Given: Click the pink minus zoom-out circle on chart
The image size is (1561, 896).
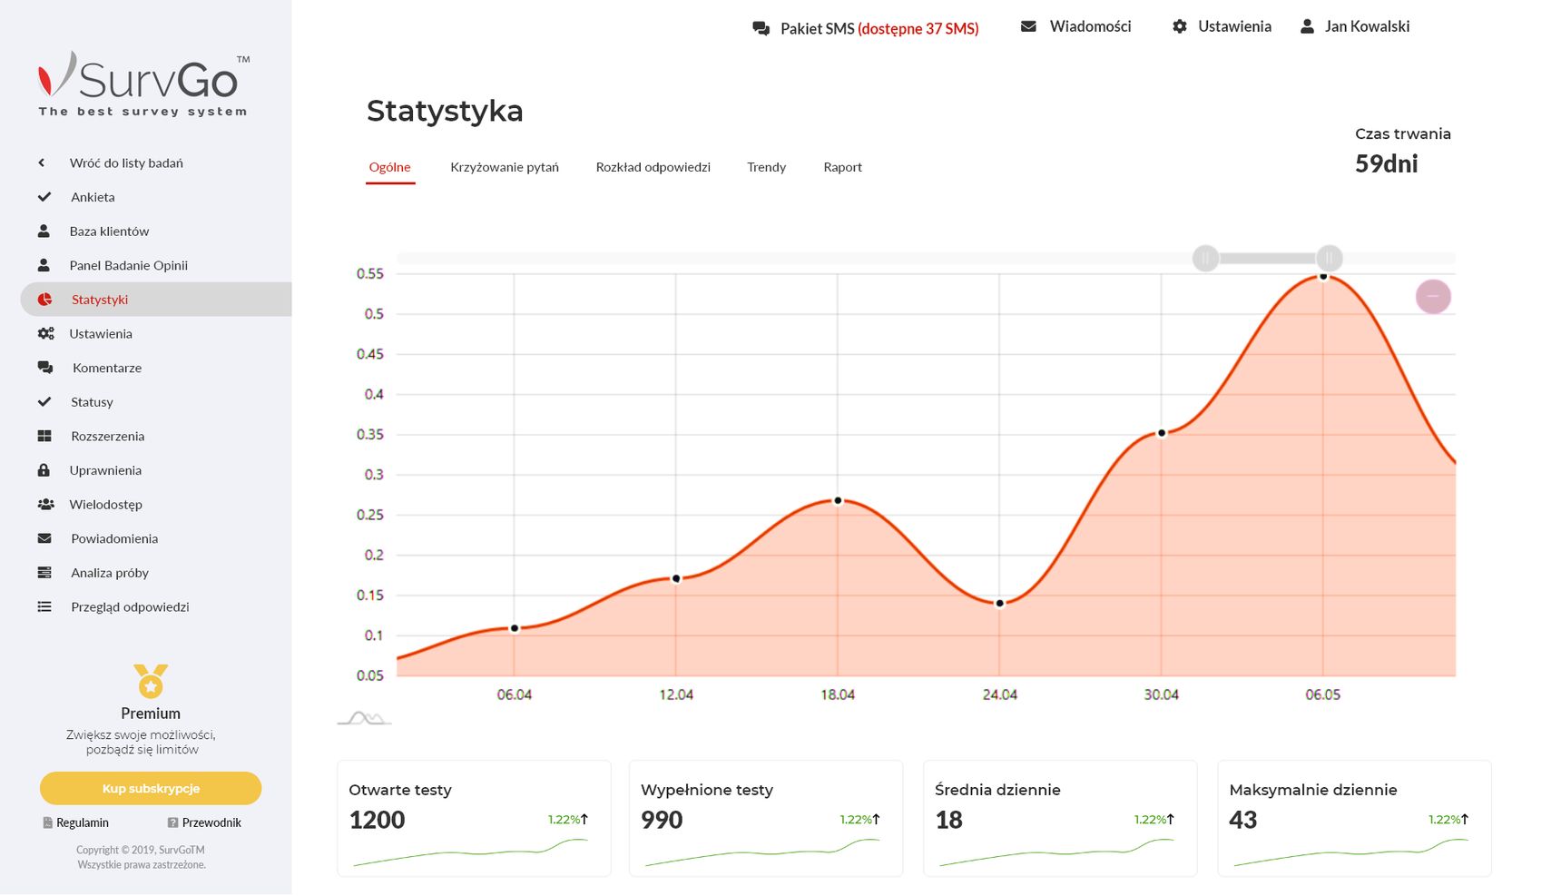Looking at the screenshot, I should 1433,297.
